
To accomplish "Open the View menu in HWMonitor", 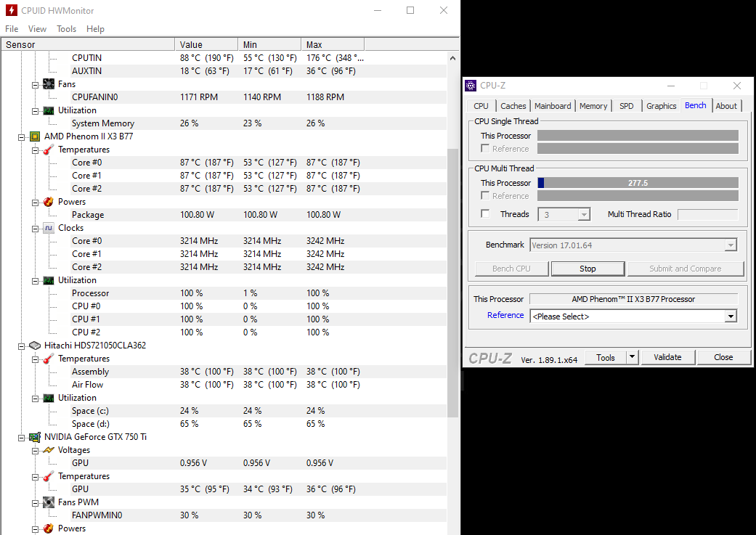I will click(x=37, y=29).
